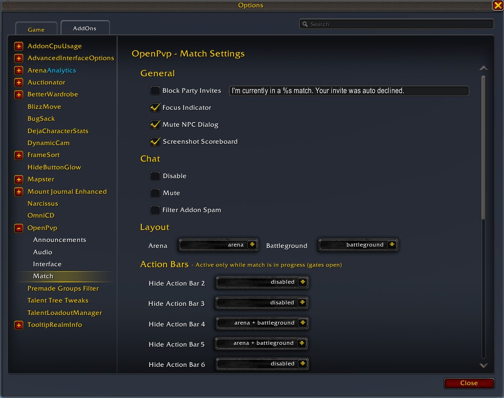Click the vertical scrollbar thumb
The height and width of the screenshot is (398, 504).
click(483, 148)
